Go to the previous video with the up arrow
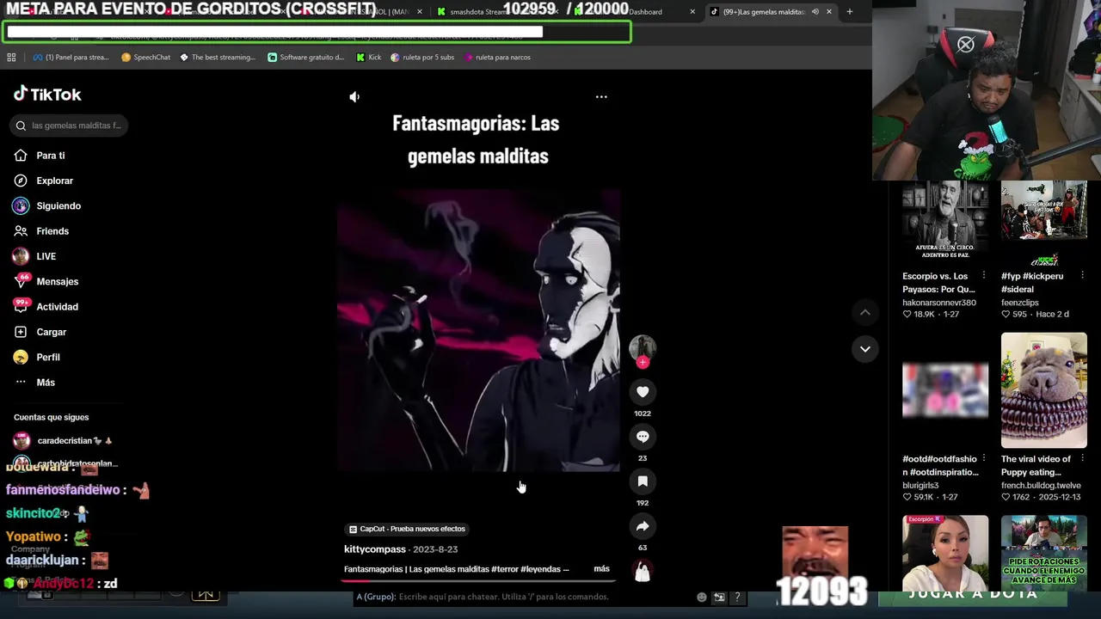The width and height of the screenshot is (1101, 619). [x=865, y=313]
